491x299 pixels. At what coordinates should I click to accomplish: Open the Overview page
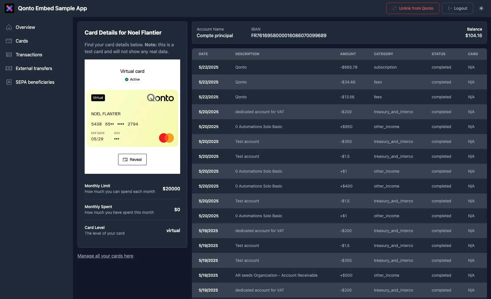[25, 27]
